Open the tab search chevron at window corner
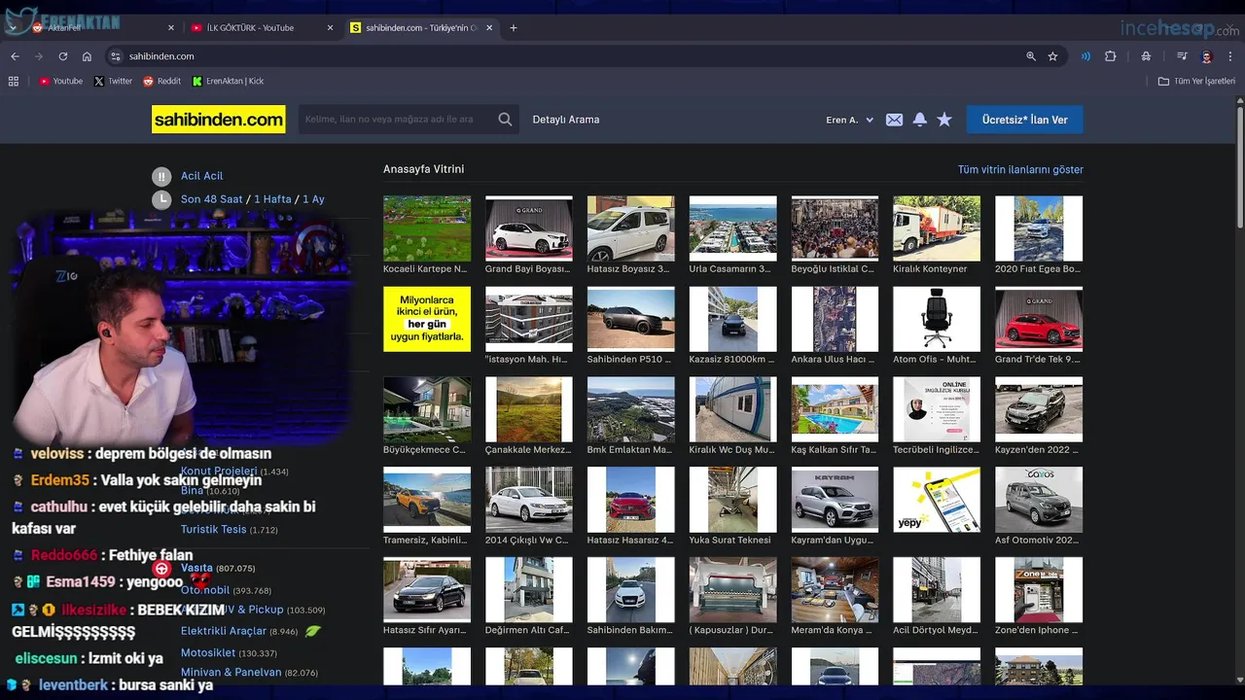This screenshot has width=1245, height=700. (x=11, y=27)
